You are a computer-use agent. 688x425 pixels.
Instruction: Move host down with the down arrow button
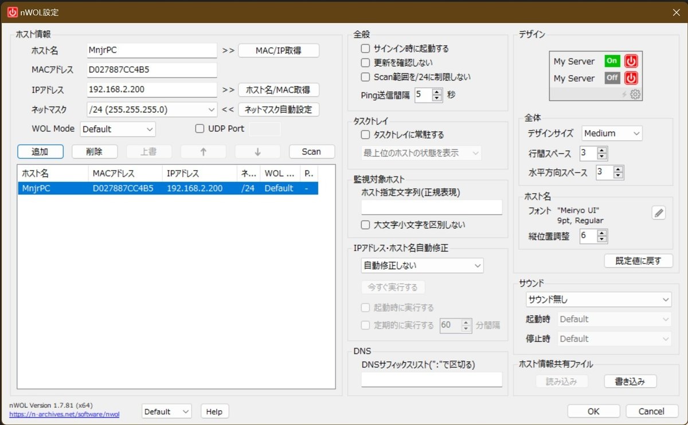pyautogui.click(x=257, y=152)
